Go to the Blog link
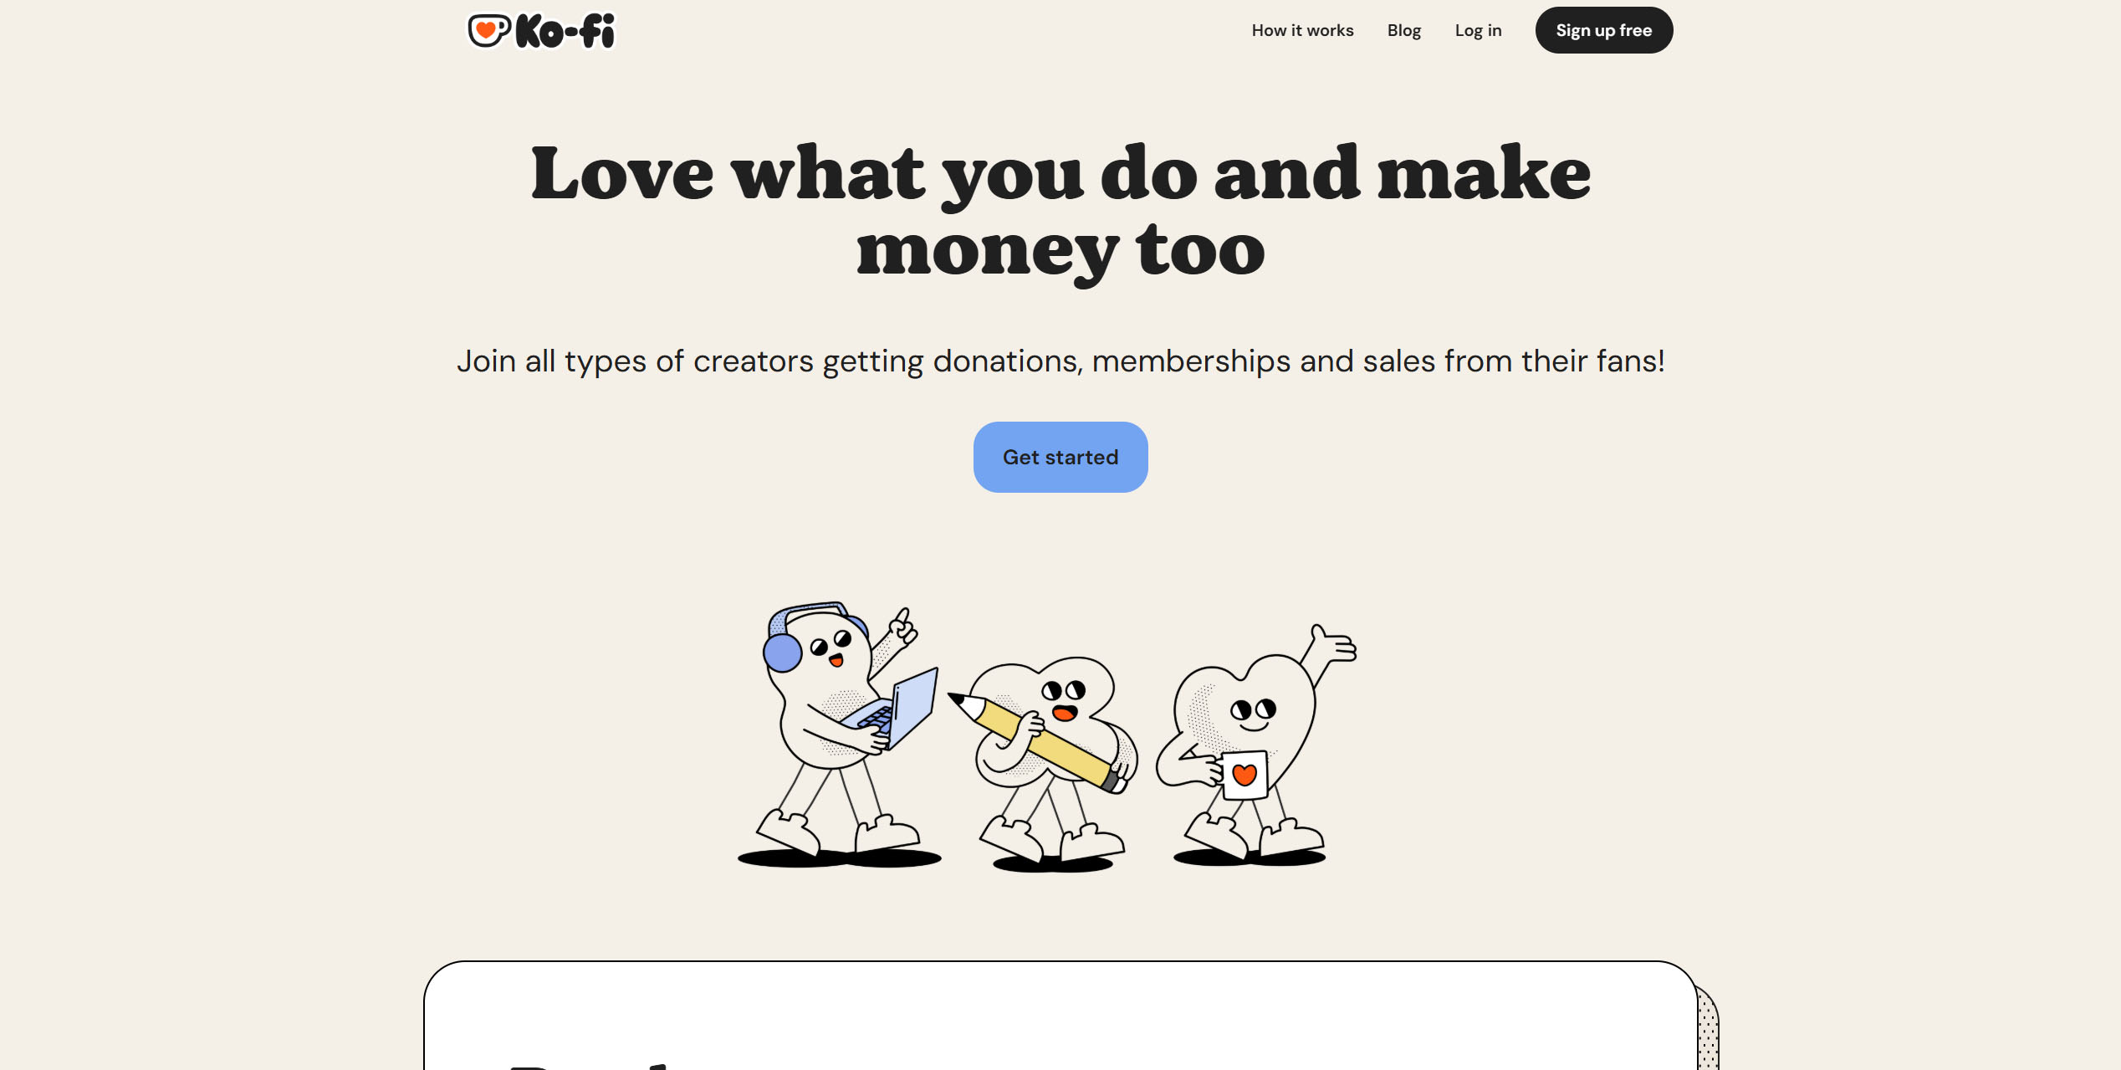The image size is (2121, 1070). (x=1403, y=30)
